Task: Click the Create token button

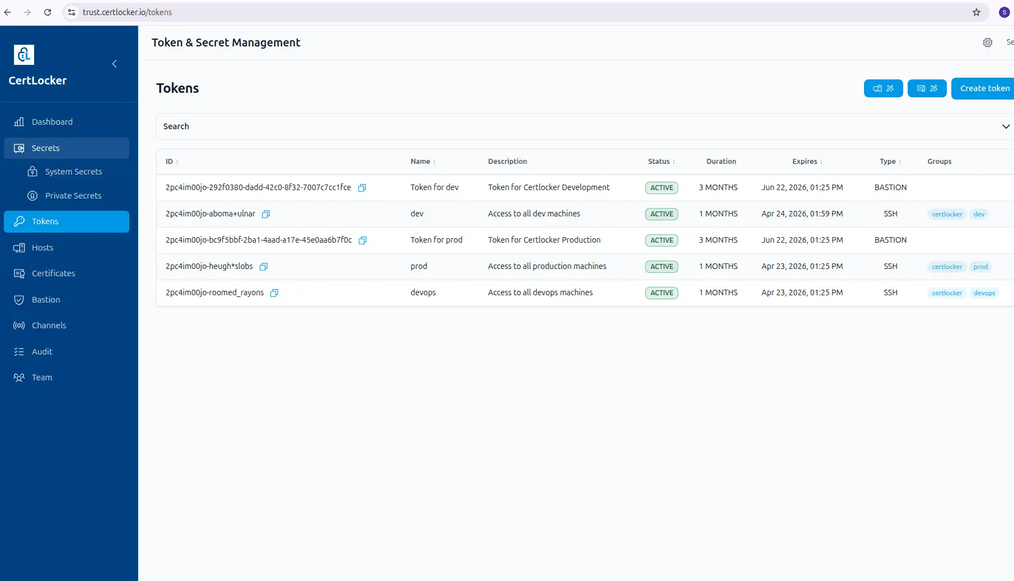Action: click(984, 88)
